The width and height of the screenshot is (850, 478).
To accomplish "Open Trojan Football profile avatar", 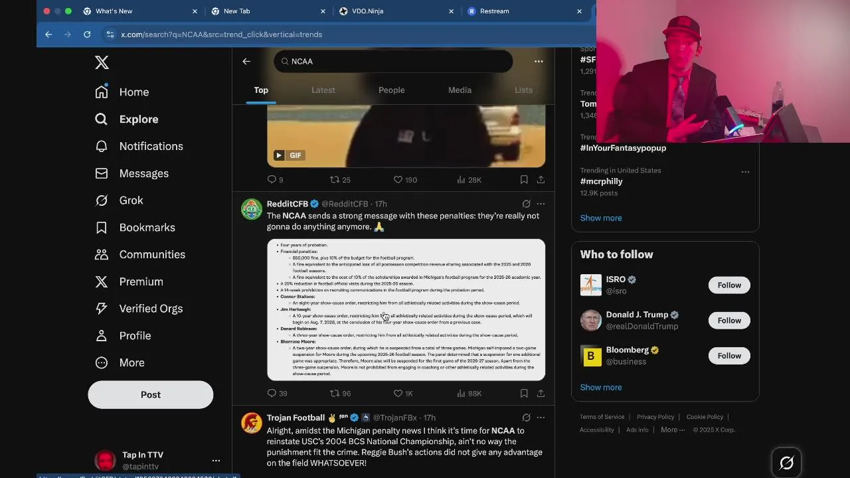I will (251, 423).
